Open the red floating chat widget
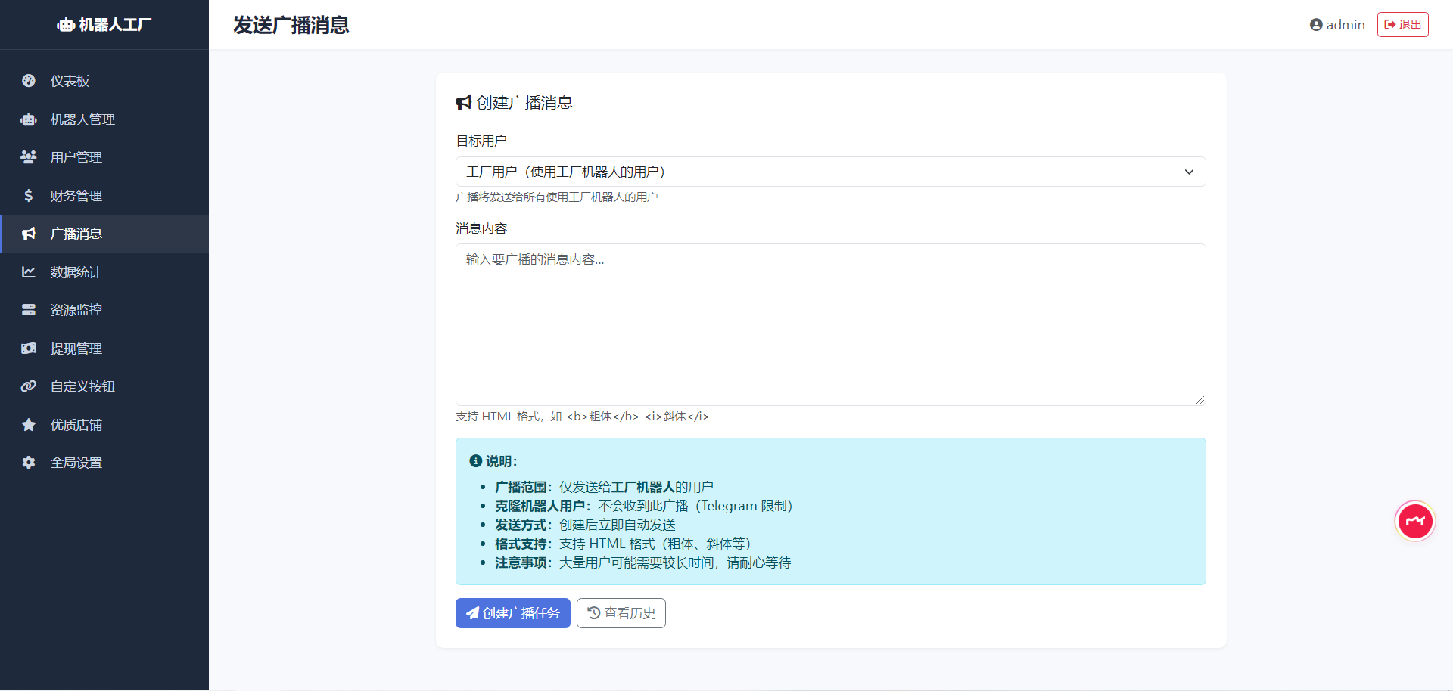This screenshot has width=1453, height=691. point(1414,522)
